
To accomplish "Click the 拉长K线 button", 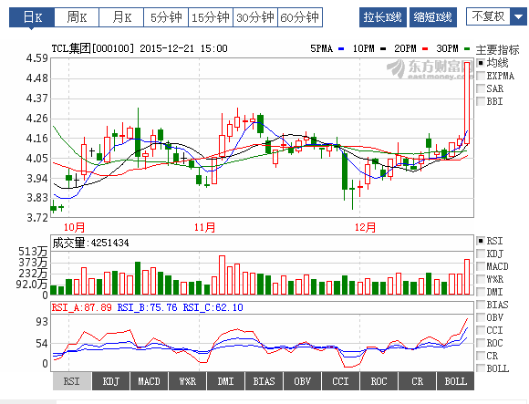I will [383, 17].
